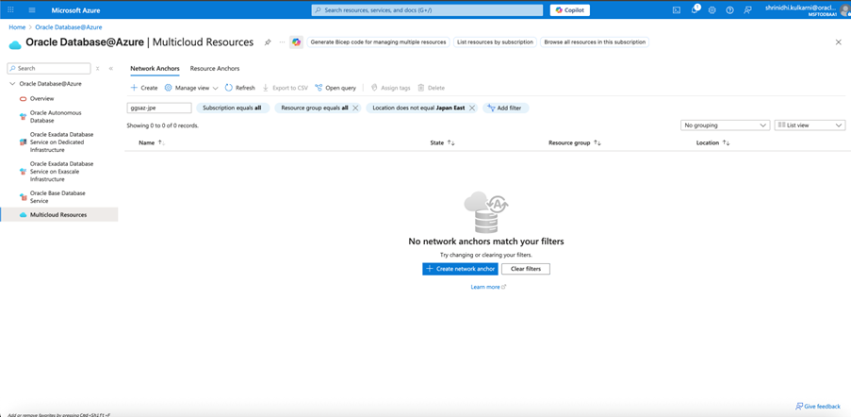Viewport: 851px width, 417px height.
Task: Open the Learn more link
Action: click(488, 287)
